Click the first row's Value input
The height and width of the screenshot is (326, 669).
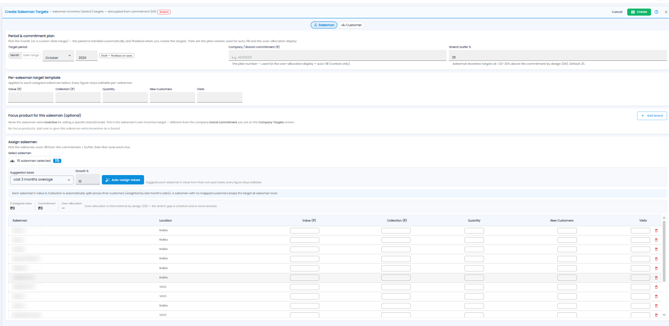[304, 231]
